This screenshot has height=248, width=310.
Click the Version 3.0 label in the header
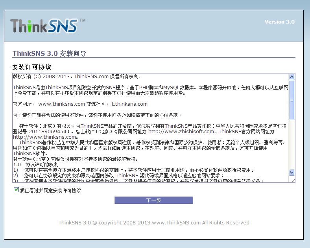click(279, 22)
